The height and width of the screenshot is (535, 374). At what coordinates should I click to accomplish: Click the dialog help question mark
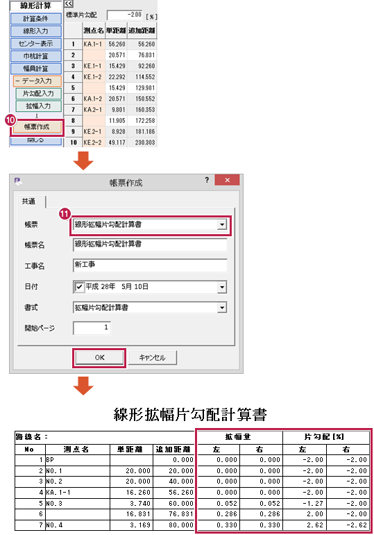207,180
